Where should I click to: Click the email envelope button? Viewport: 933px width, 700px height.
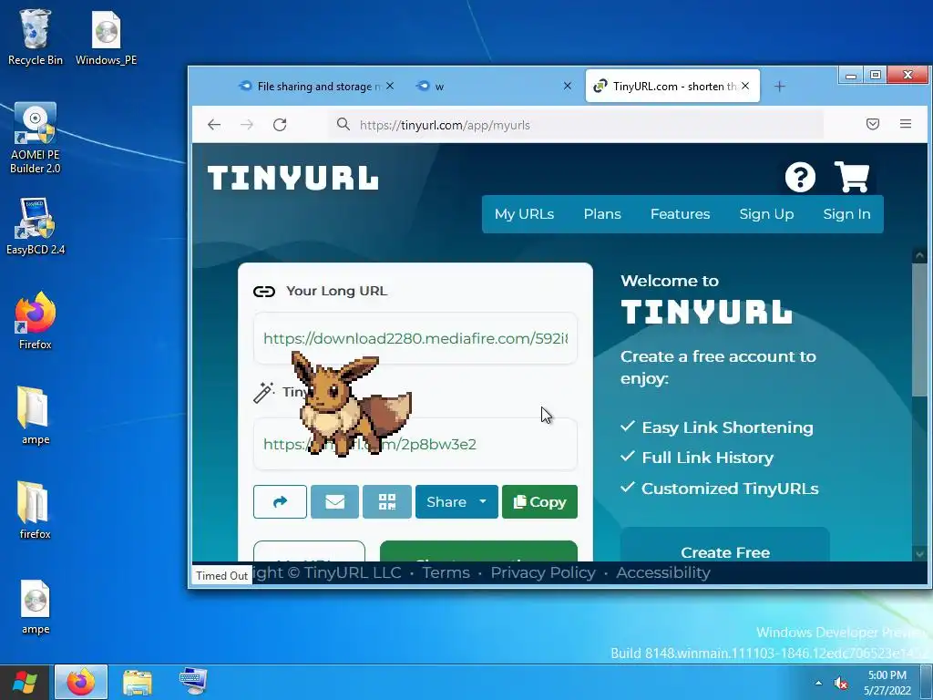click(x=334, y=502)
